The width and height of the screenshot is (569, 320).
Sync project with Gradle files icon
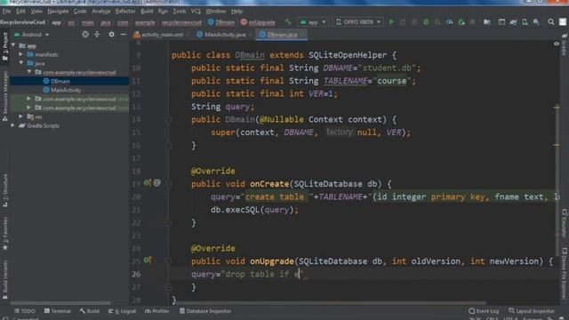[513, 22]
